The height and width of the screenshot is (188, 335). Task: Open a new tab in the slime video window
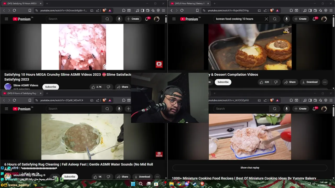[47, 3]
